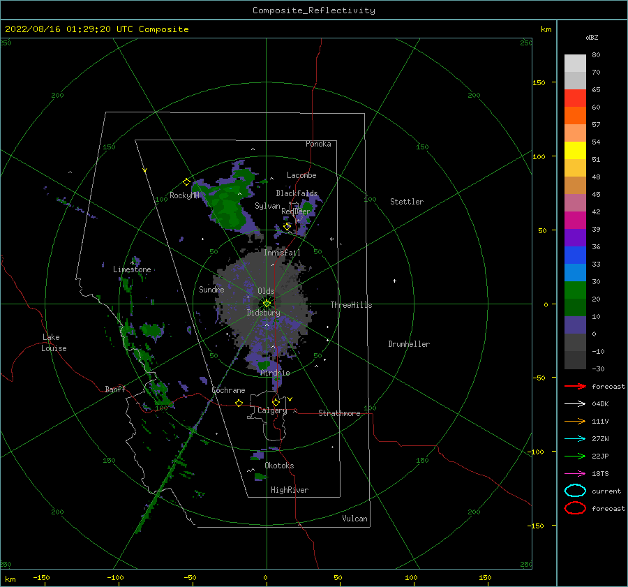Viewport: 628px width, 587px height.
Task: Click the yellow diamond marker beside RockyMH
Action: (x=186, y=182)
